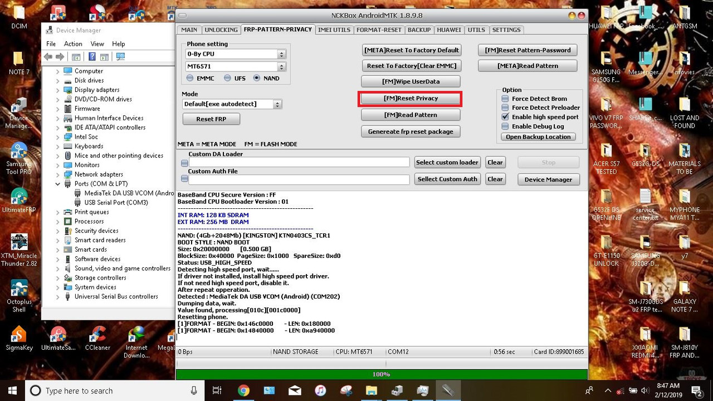Viewport: 713px width, 401px height.
Task: Open the SigmaKey desktop shortcut
Action: pyautogui.click(x=19, y=338)
